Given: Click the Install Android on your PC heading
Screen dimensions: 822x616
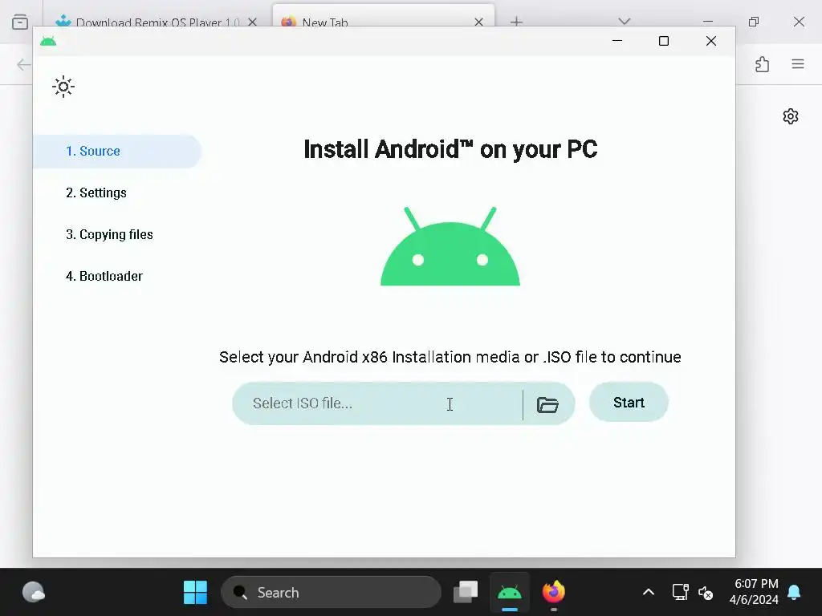Looking at the screenshot, I should (450, 149).
